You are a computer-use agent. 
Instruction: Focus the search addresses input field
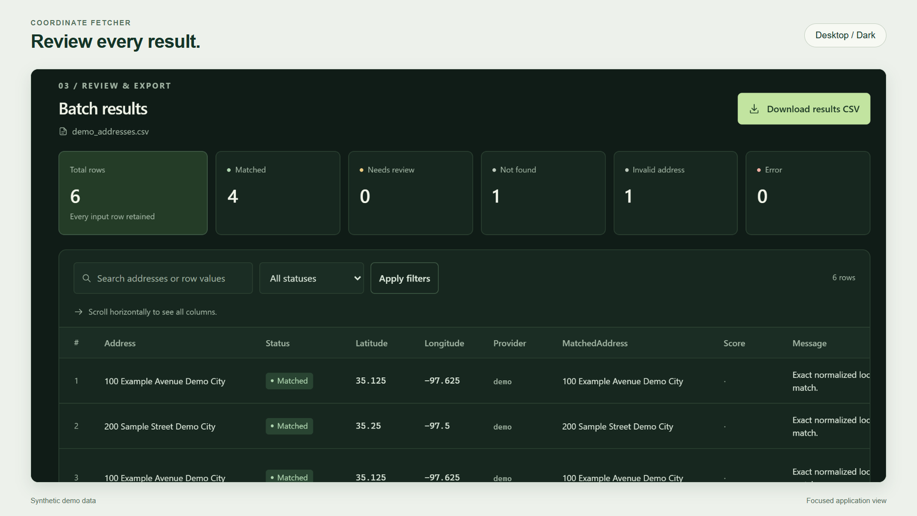[163, 278]
